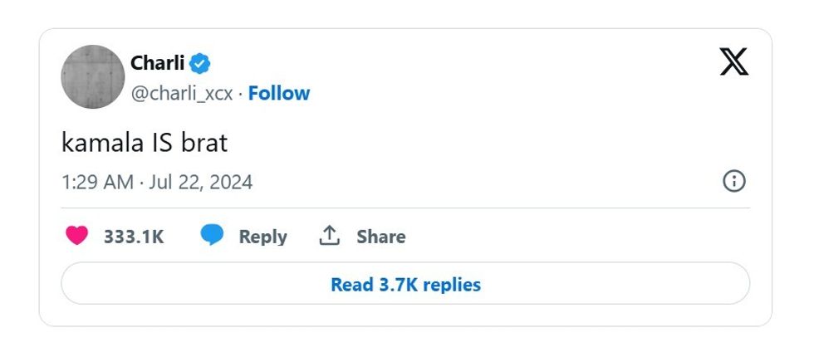Click the blue reply speech bubble icon
Image resolution: width=814 pixels, height=342 pixels.
click(213, 236)
